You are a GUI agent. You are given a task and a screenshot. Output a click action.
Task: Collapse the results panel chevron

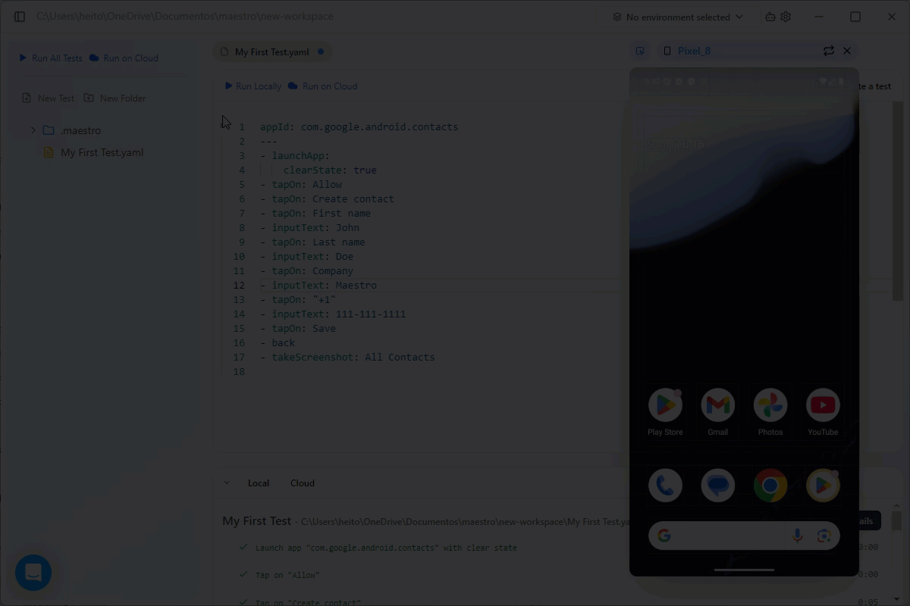pos(226,483)
